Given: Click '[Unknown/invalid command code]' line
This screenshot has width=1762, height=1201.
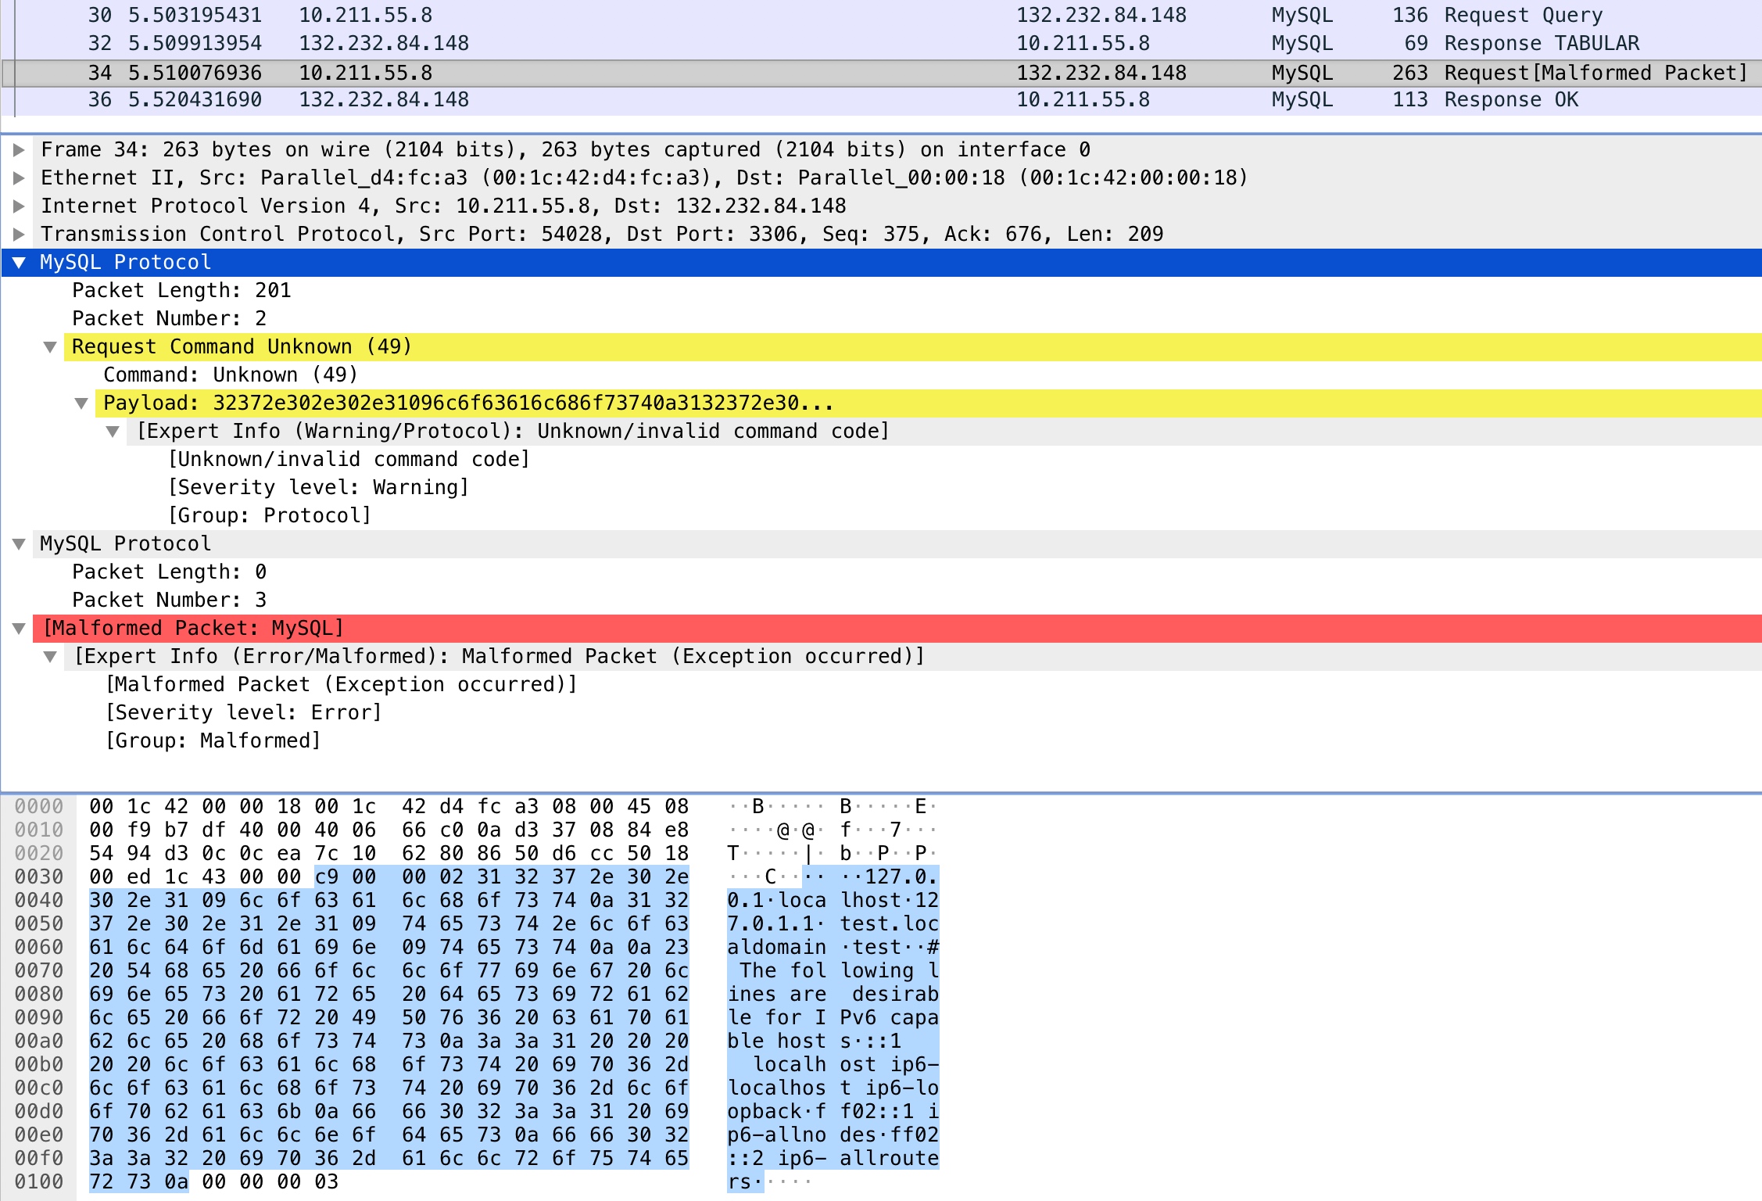Looking at the screenshot, I should [x=349, y=459].
